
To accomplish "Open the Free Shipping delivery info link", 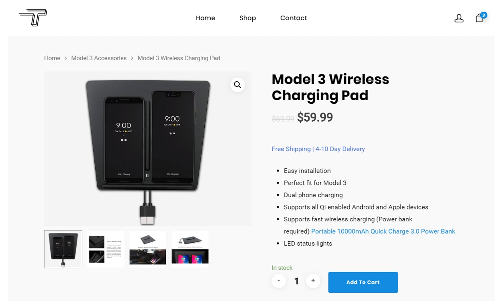I will click(318, 149).
